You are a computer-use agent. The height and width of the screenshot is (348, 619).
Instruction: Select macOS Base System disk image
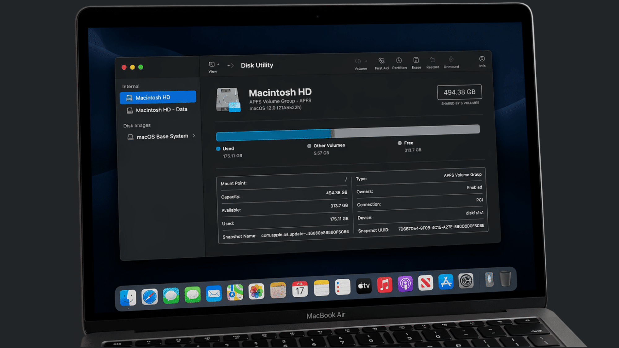(158, 136)
